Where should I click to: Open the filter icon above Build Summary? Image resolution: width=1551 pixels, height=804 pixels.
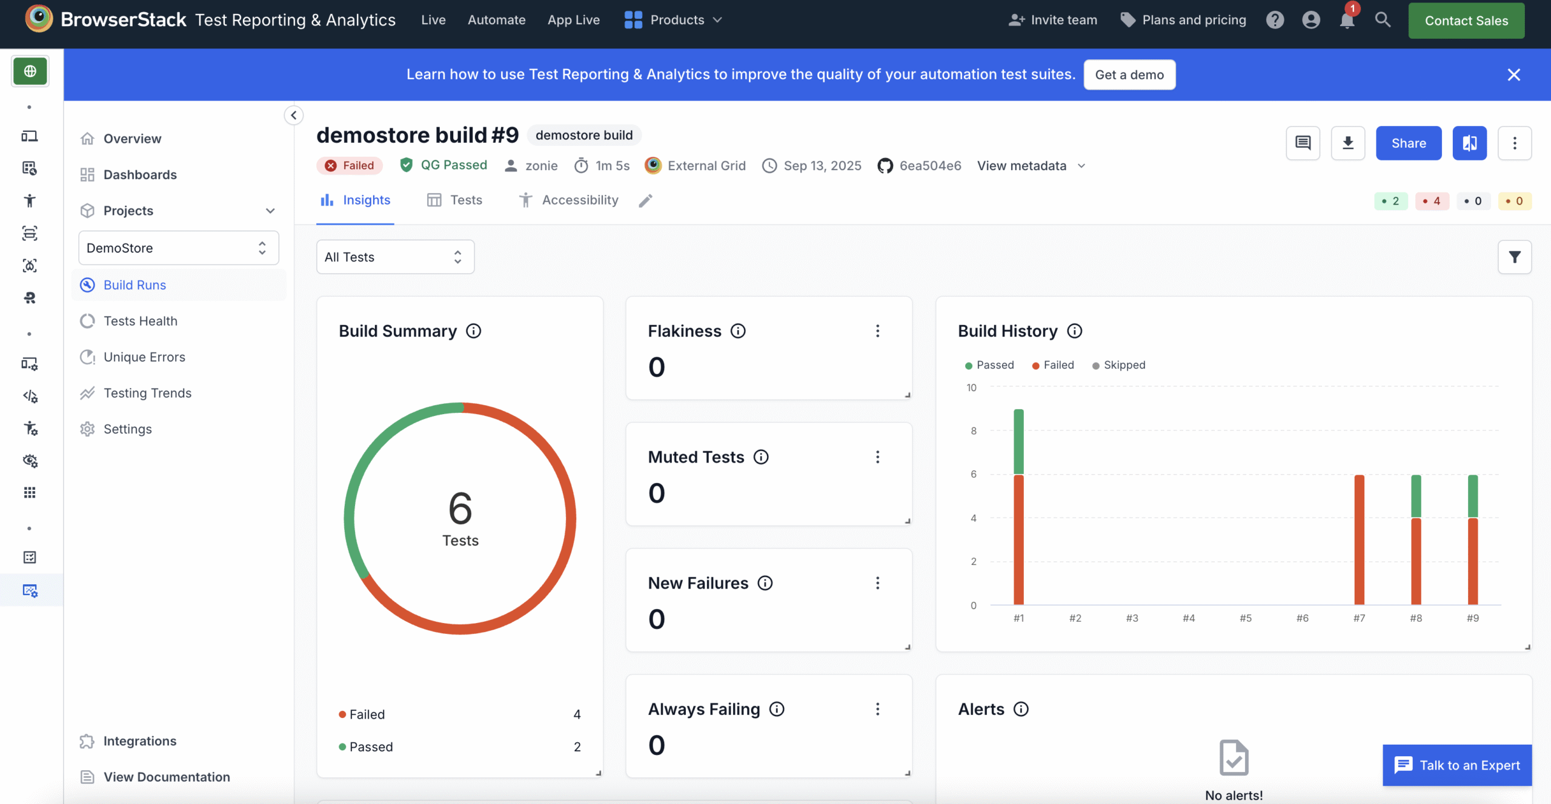coord(1515,257)
